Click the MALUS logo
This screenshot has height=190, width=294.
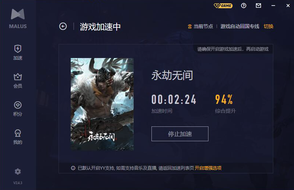pos(18,19)
